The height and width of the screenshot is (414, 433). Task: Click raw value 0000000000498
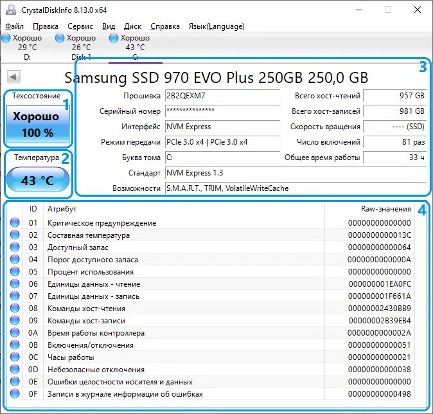tap(380, 394)
